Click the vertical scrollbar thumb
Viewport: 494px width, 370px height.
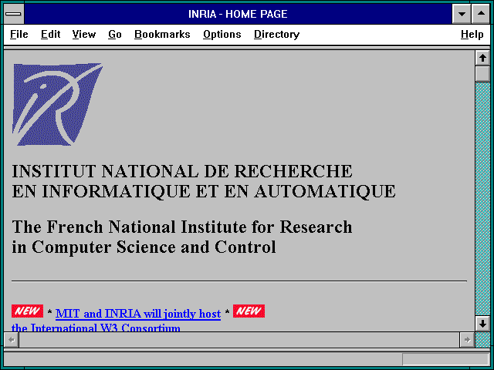click(x=482, y=74)
